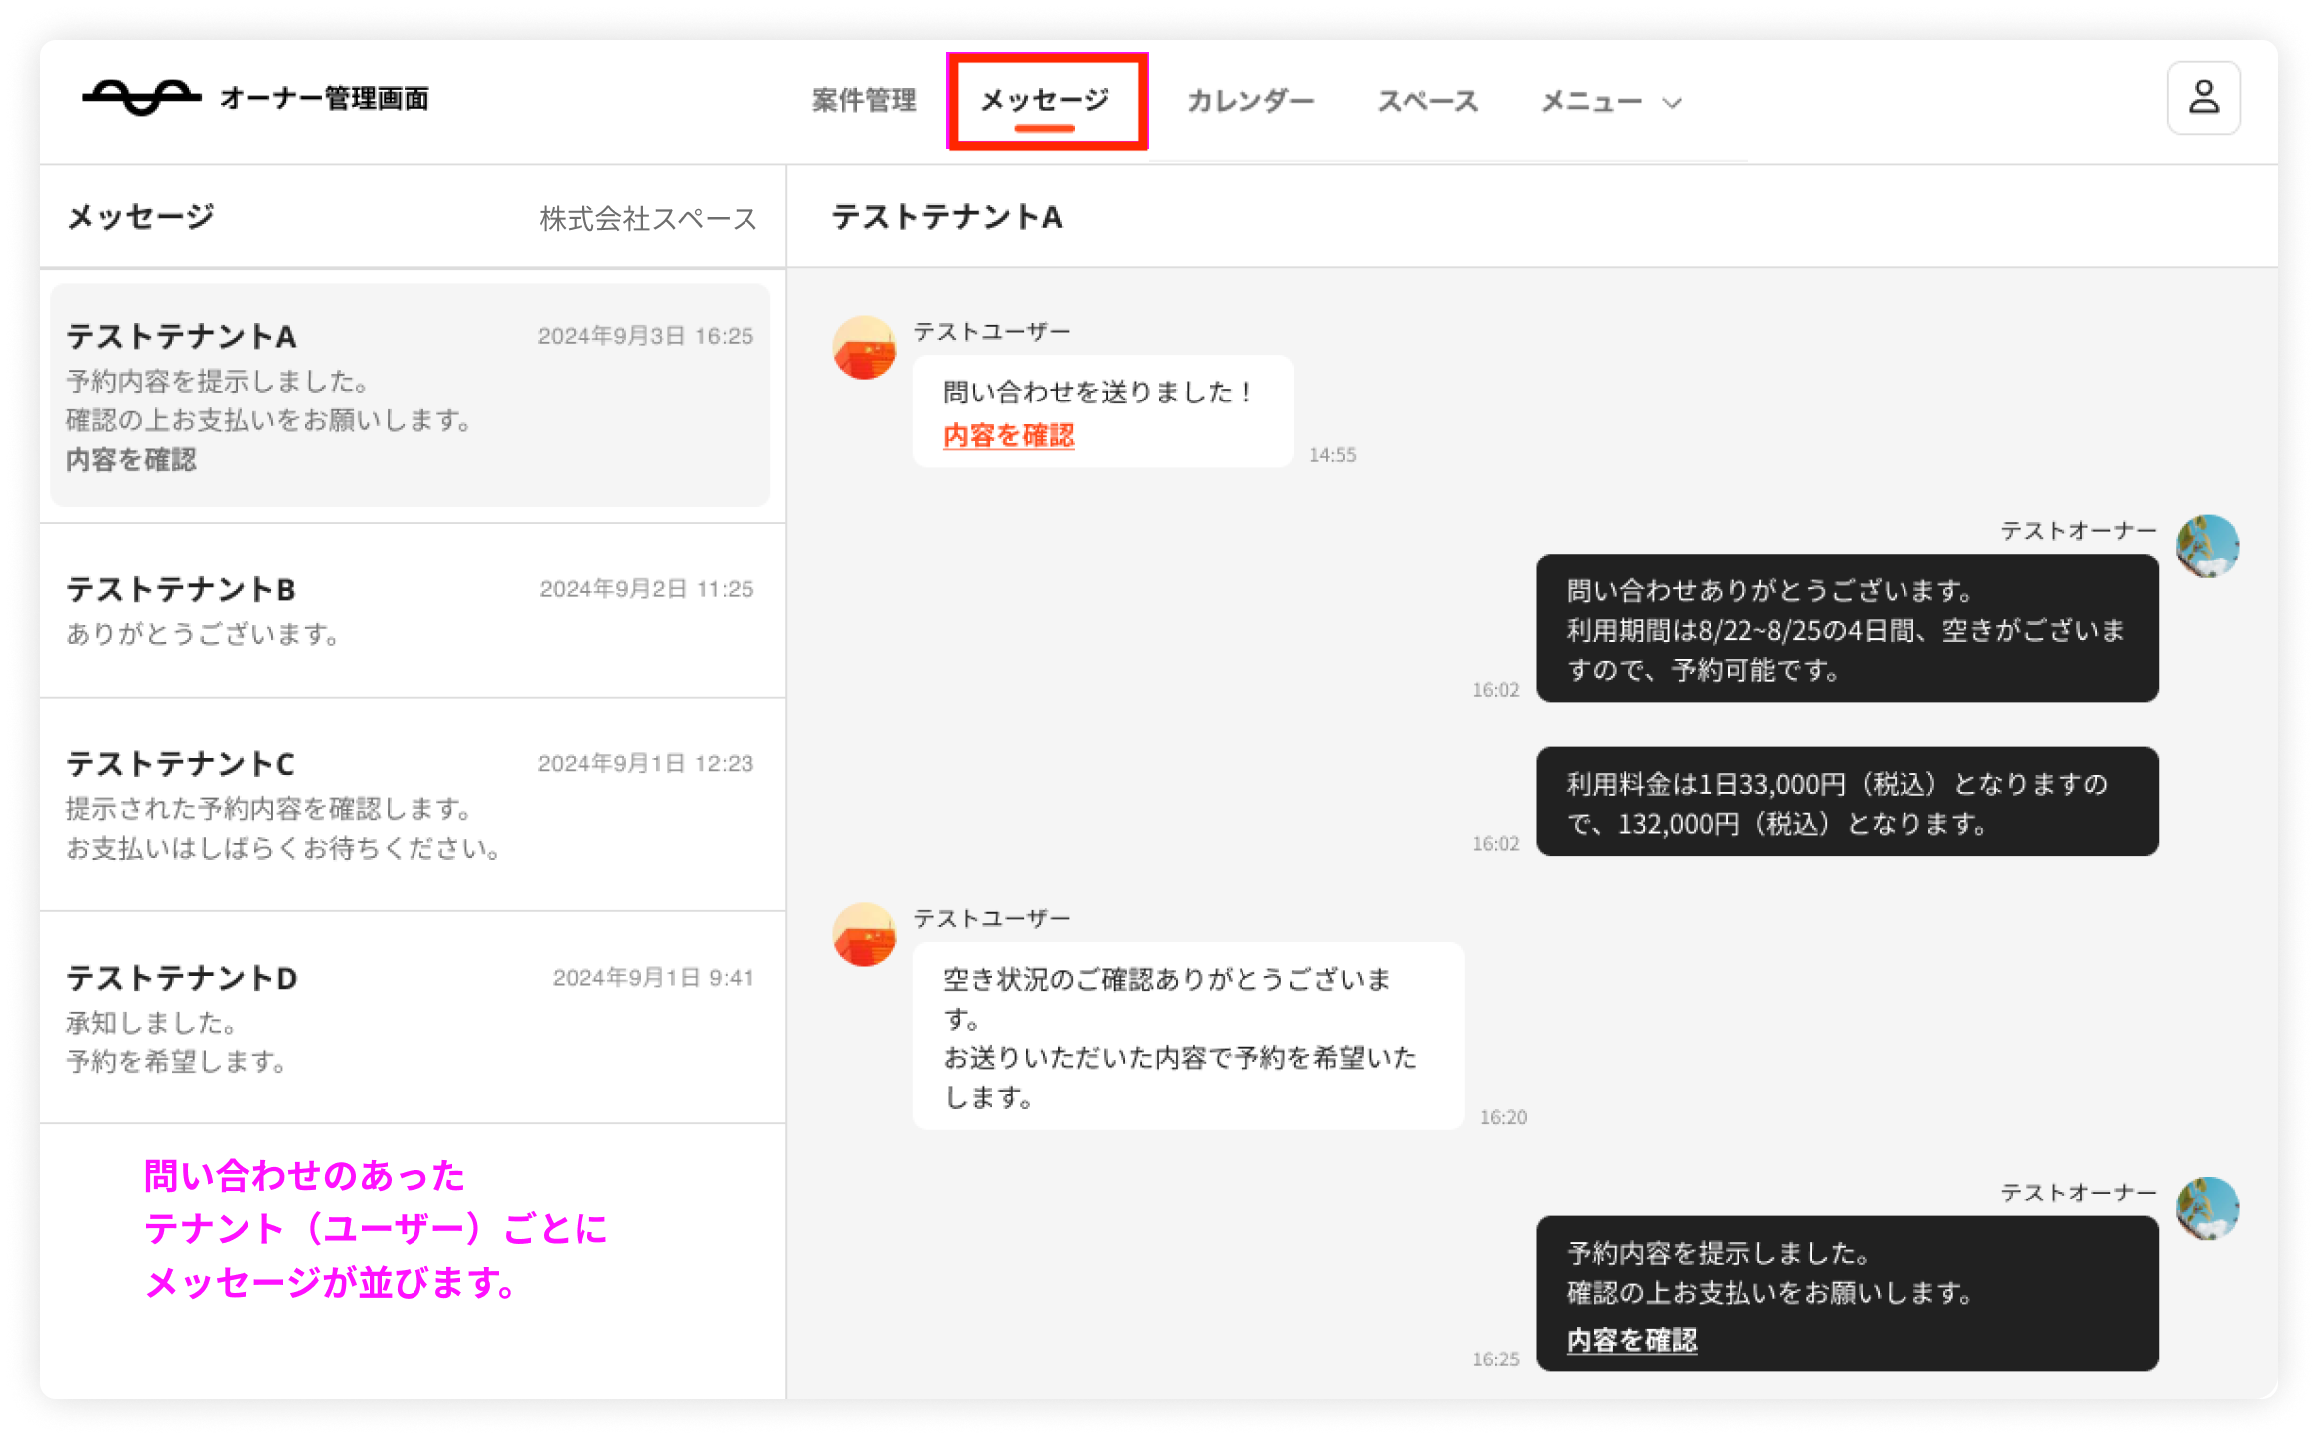Click red 内容を確認 link in inquiry message

1008,435
